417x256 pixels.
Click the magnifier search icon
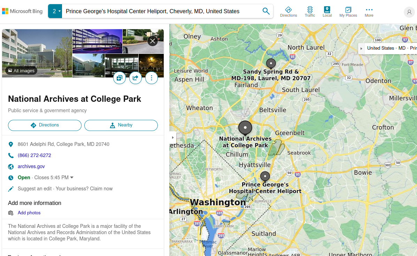[266, 11]
